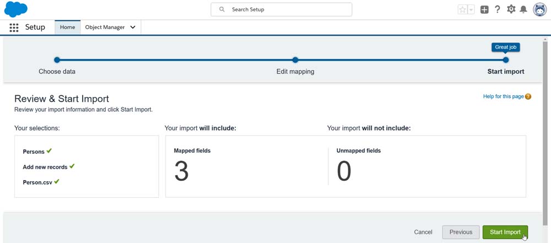Image resolution: width=551 pixels, height=243 pixels.
Task: Click the Salesforce cloud logo
Action: pos(15,9)
